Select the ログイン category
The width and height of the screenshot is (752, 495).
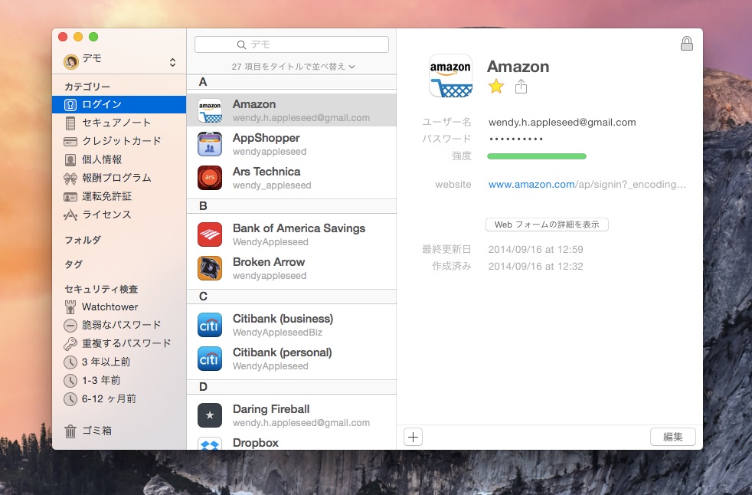pyautogui.click(x=119, y=104)
